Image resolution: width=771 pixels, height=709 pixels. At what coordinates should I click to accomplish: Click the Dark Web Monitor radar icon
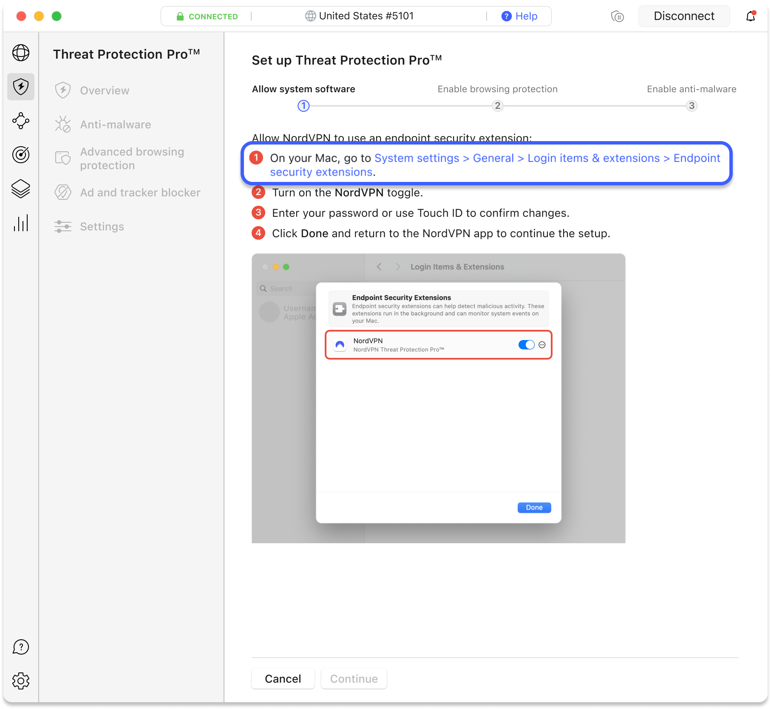click(21, 155)
